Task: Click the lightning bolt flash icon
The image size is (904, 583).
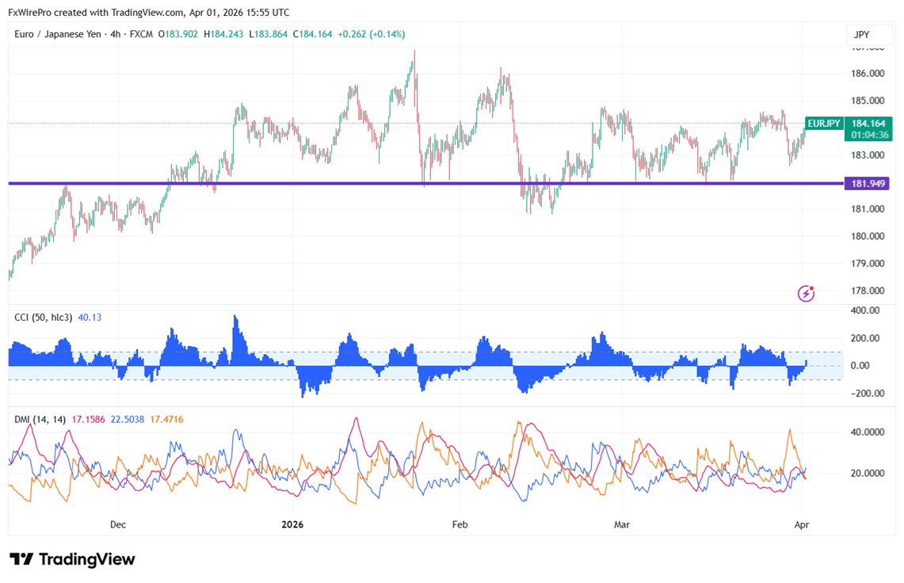Action: 806,294
